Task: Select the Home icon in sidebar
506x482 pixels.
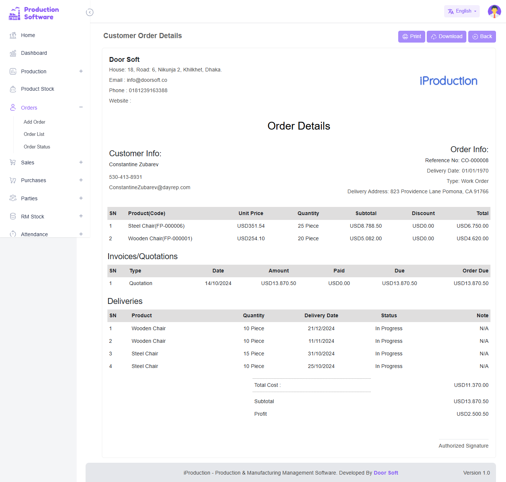Action: (x=13, y=35)
